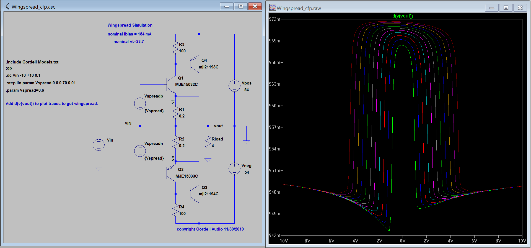This screenshot has width=531, height=248.
Task: Select ground symbol right of Vpos
Action: pos(246,142)
